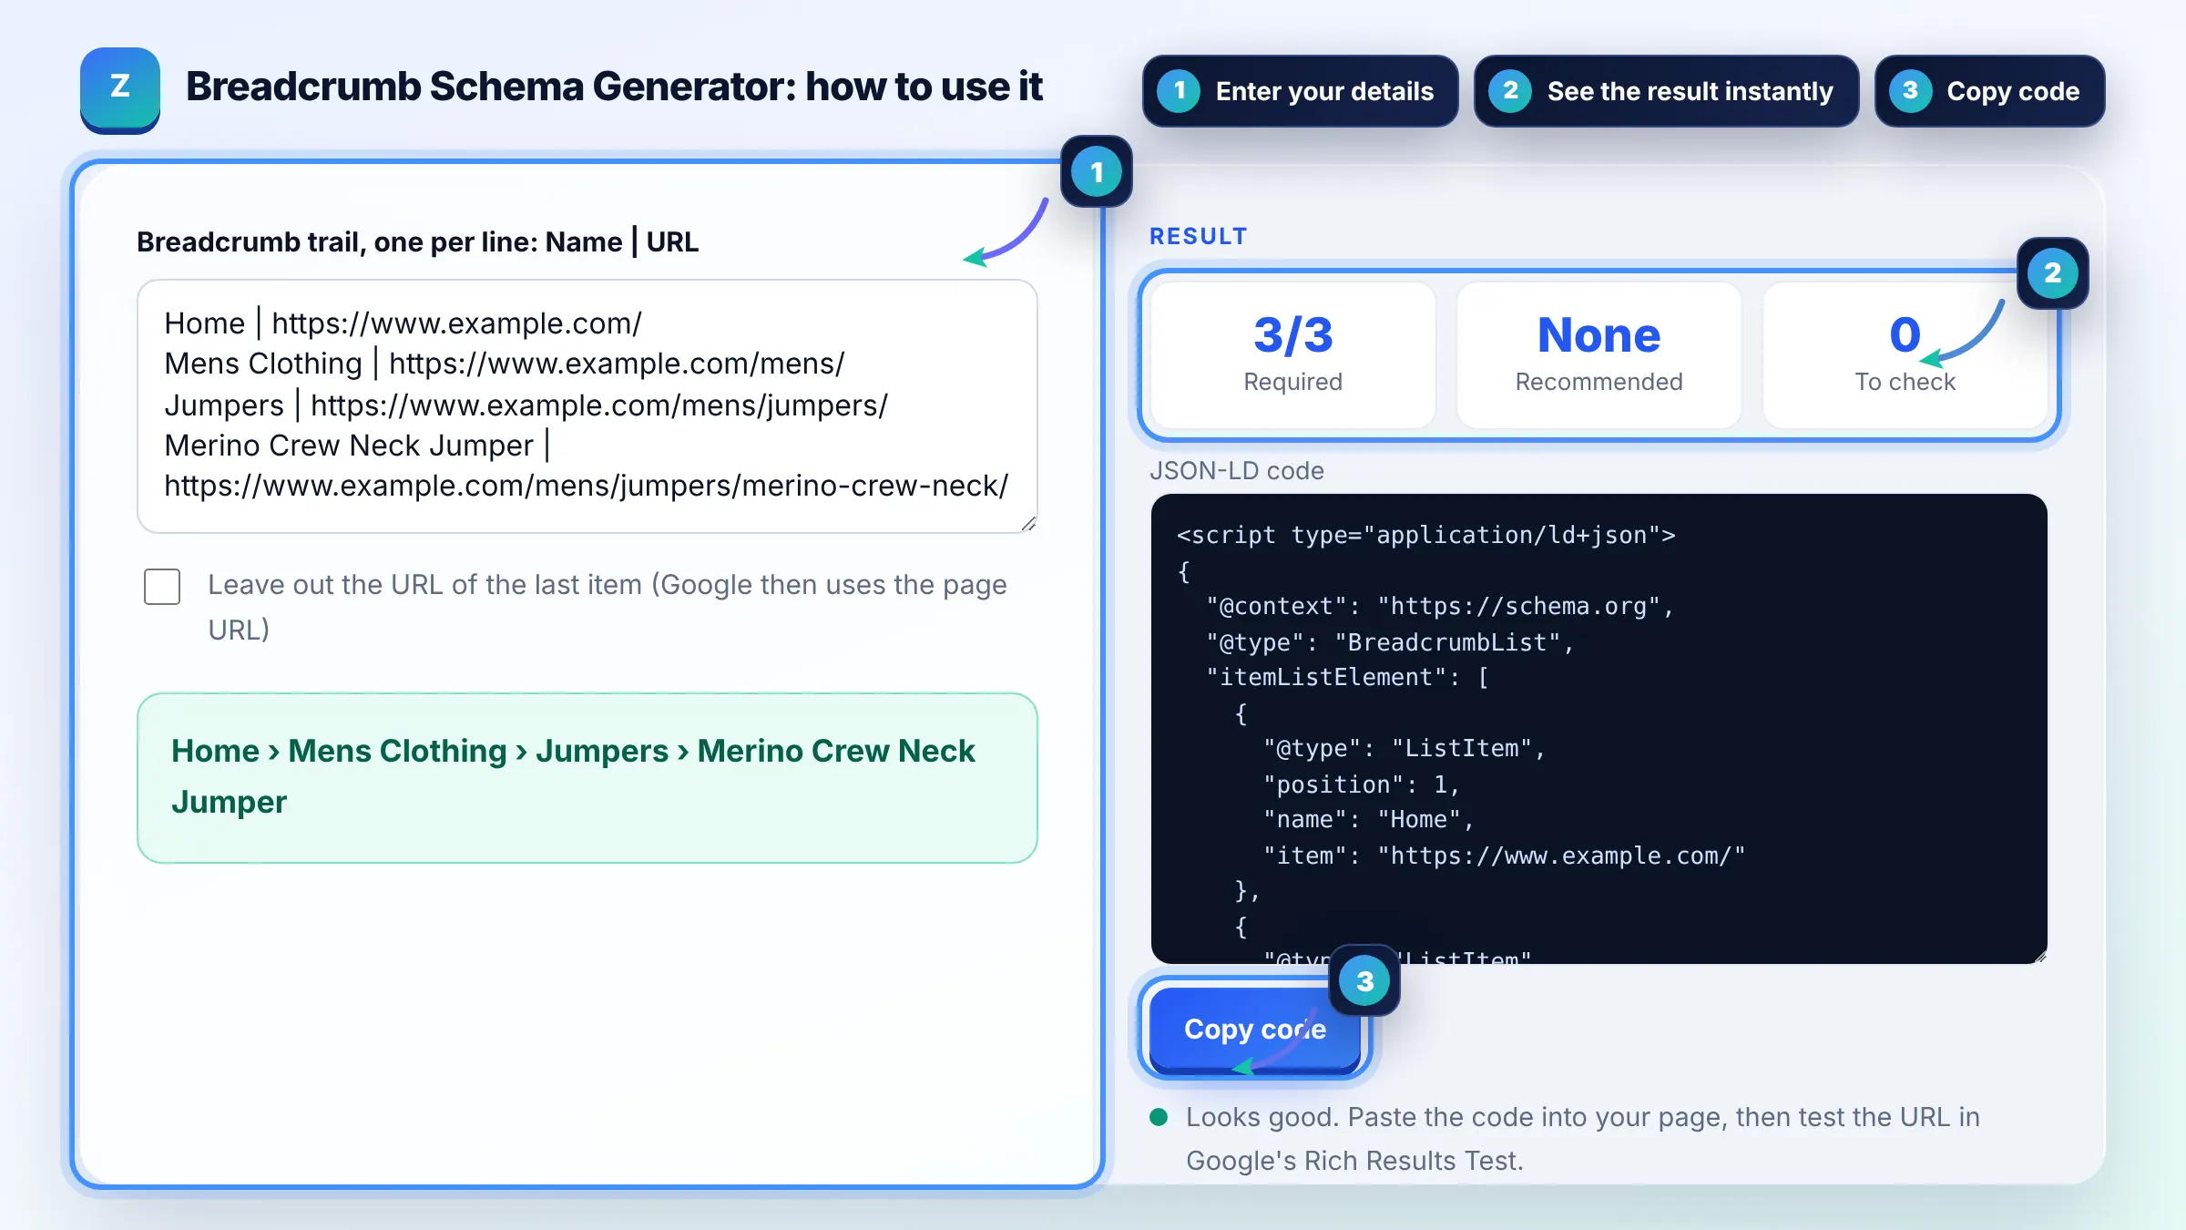This screenshot has height=1230, width=2186.
Task: Select the 'See the result instantly' step pill
Action: [x=1666, y=91]
